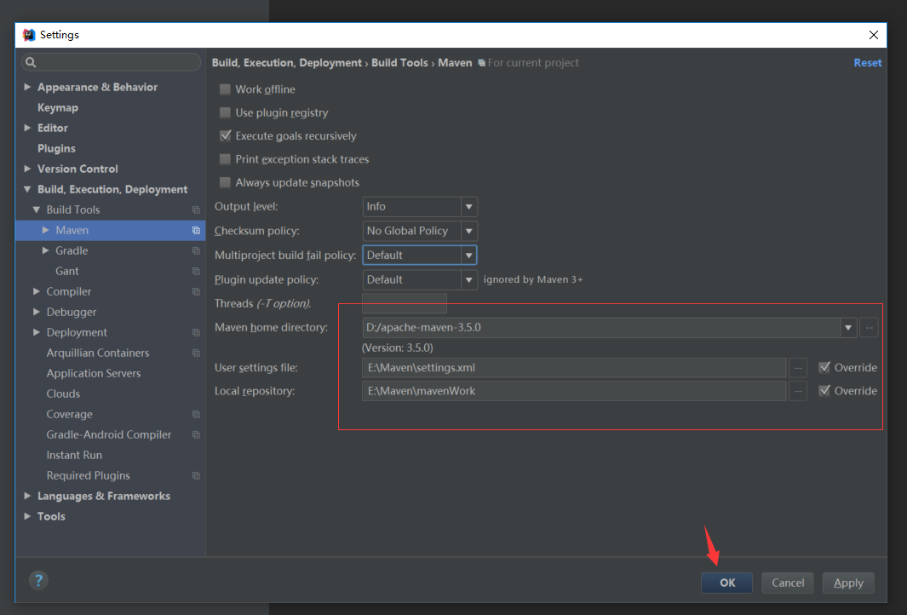
Task: Click the project-level icon beside Gradle-Android Compiler
Action: click(x=196, y=434)
